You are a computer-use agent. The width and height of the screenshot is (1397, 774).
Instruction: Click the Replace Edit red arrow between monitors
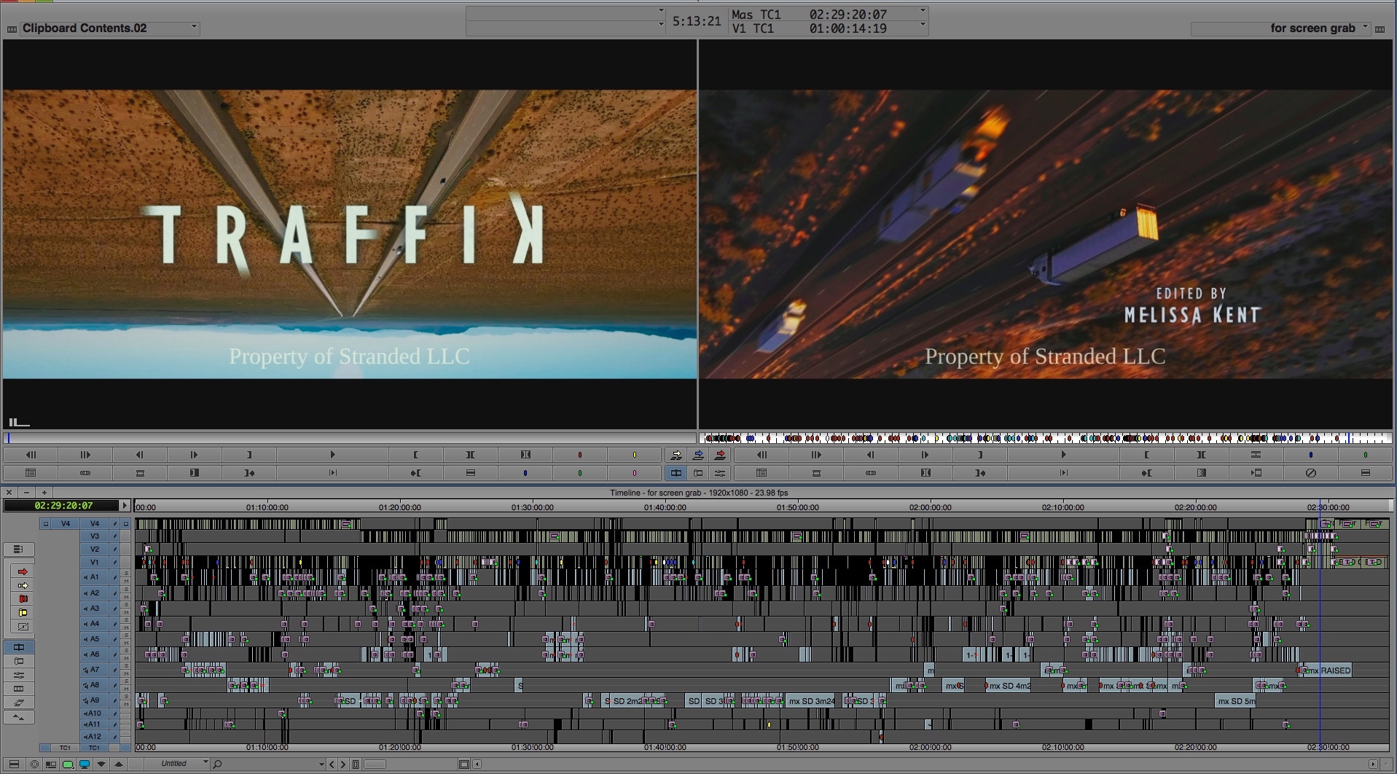coord(720,455)
